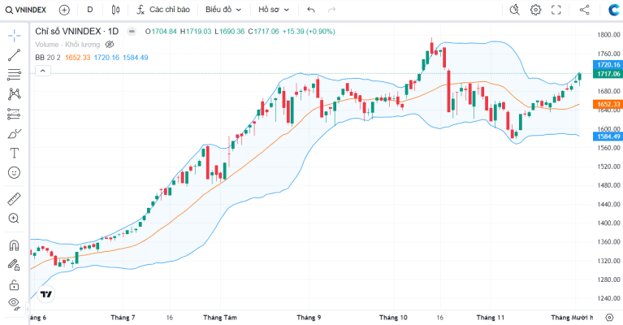Click the VNINDEX symbol search

point(26,10)
